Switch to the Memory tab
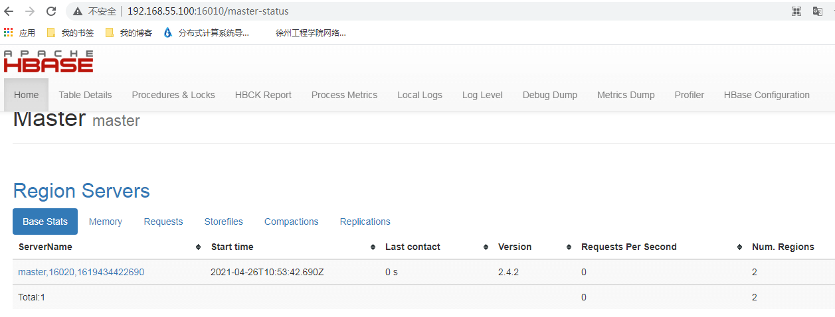Viewport: 835px width, 317px height. coord(106,222)
